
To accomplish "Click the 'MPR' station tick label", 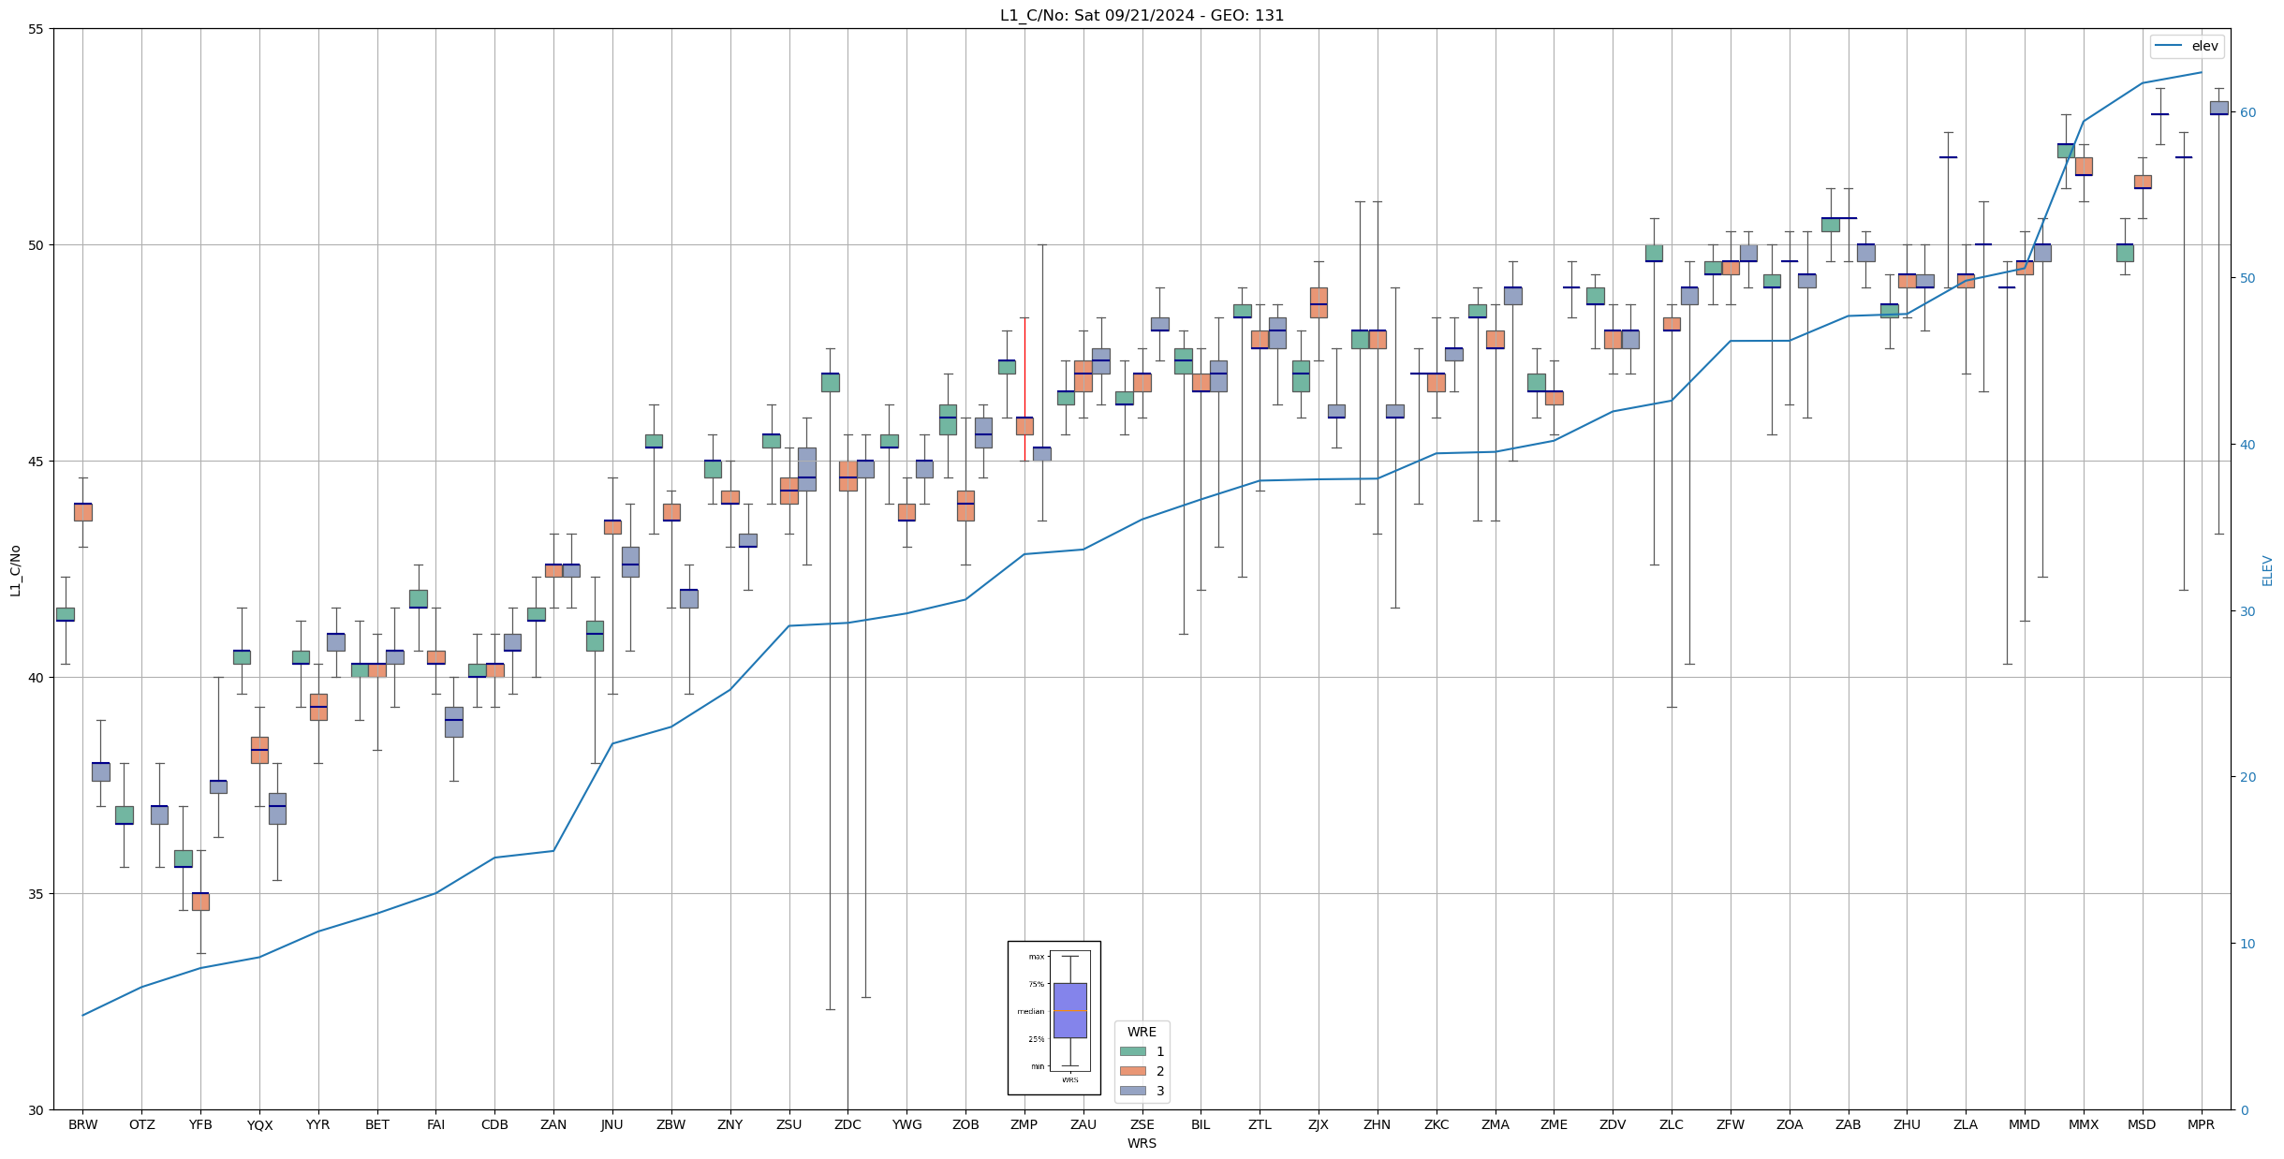I will 2202,1124.
